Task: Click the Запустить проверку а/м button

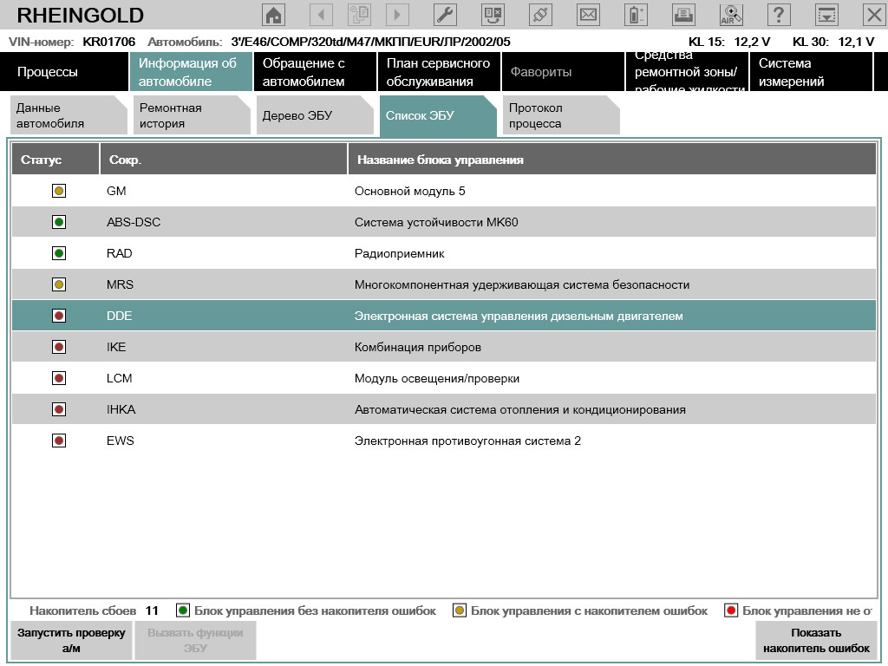Action: click(x=71, y=641)
